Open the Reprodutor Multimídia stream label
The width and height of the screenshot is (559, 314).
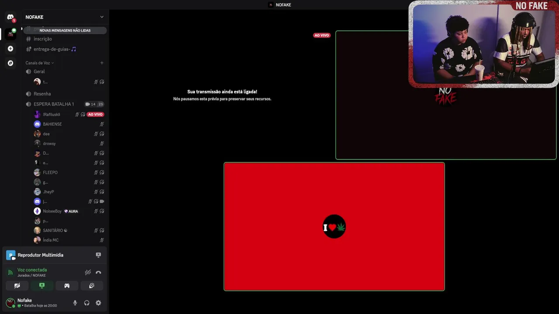[x=40, y=255]
